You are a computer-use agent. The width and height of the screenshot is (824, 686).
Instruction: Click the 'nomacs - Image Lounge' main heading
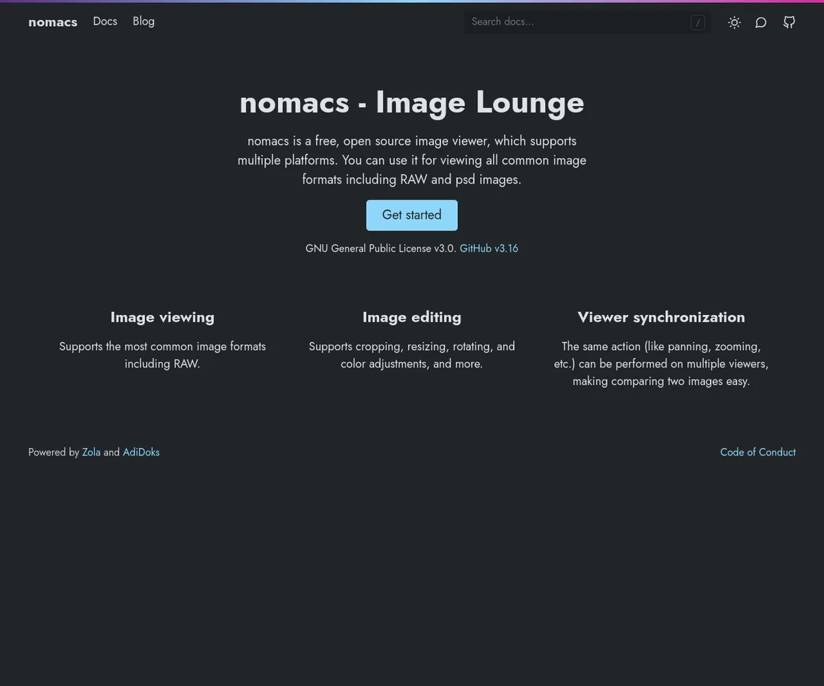click(x=412, y=102)
